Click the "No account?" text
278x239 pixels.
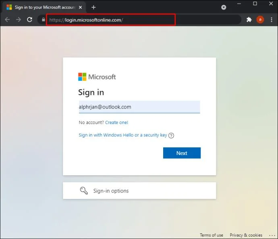tap(91, 122)
